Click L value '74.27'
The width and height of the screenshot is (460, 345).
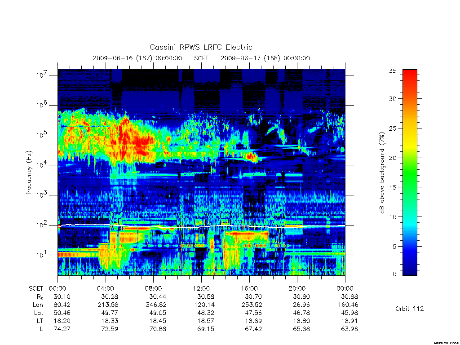click(x=62, y=329)
